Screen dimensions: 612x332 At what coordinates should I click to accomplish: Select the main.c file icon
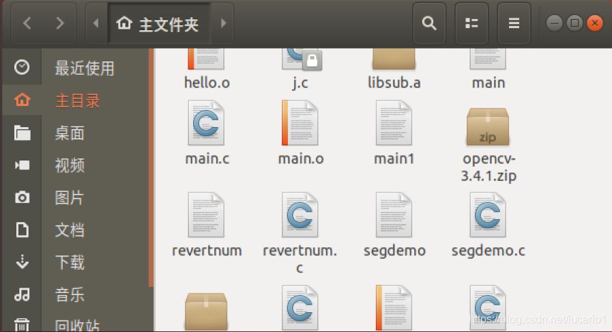(x=206, y=123)
